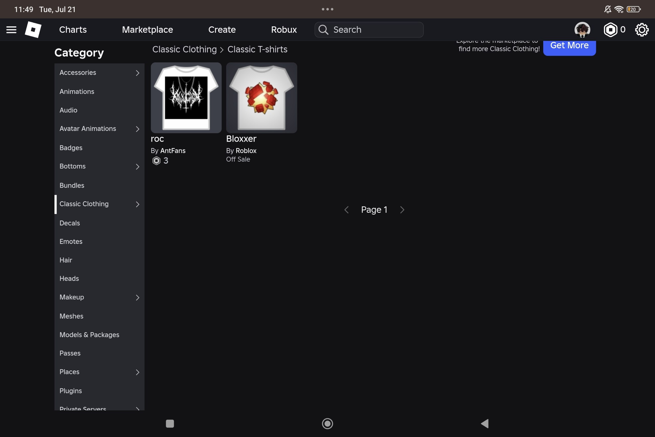Image resolution: width=655 pixels, height=437 pixels.
Task: Tap the Android back triangle
Action: [485, 424]
